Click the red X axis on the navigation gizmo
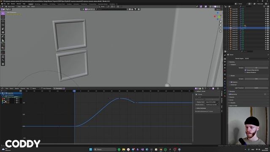270x152 pixels. (x=215, y=16)
